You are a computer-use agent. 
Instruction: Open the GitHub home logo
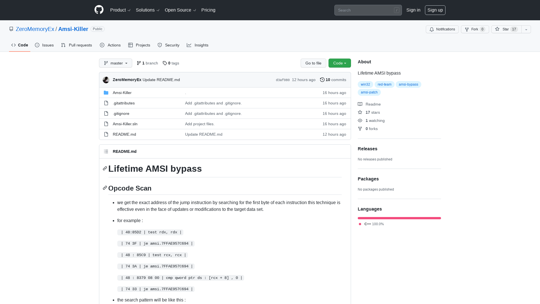click(99, 10)
